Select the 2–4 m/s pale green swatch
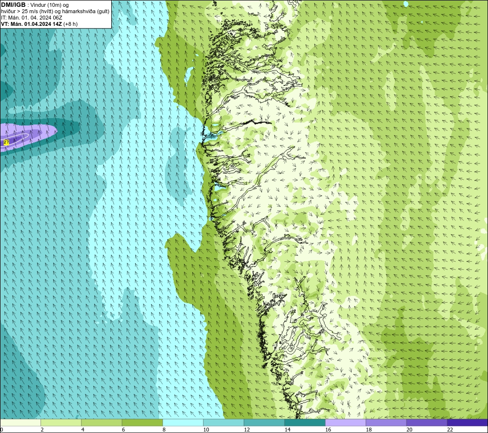The width and height of the screenshot is (488, 433). click(61, 422)
